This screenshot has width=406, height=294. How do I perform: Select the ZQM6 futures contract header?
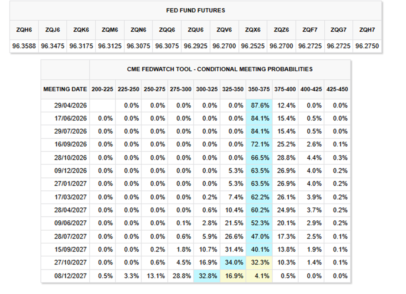tap(110, 30)
